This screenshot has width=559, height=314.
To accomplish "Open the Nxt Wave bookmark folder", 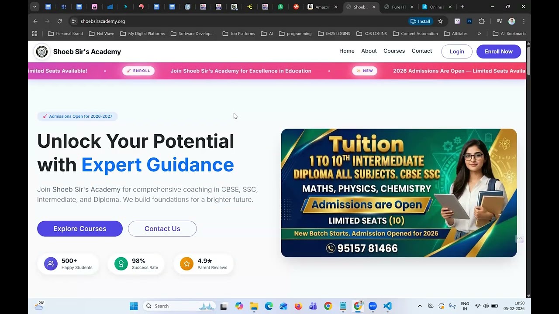I will point(101,34).
